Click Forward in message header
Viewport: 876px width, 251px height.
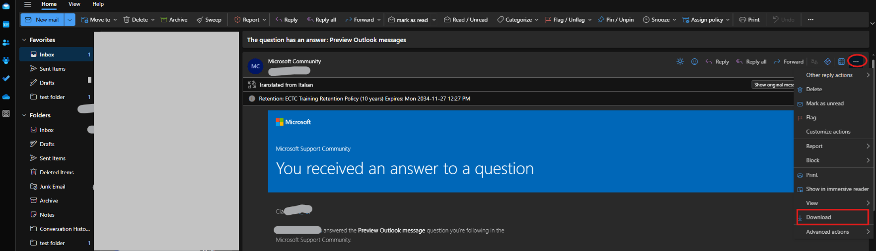788,62
